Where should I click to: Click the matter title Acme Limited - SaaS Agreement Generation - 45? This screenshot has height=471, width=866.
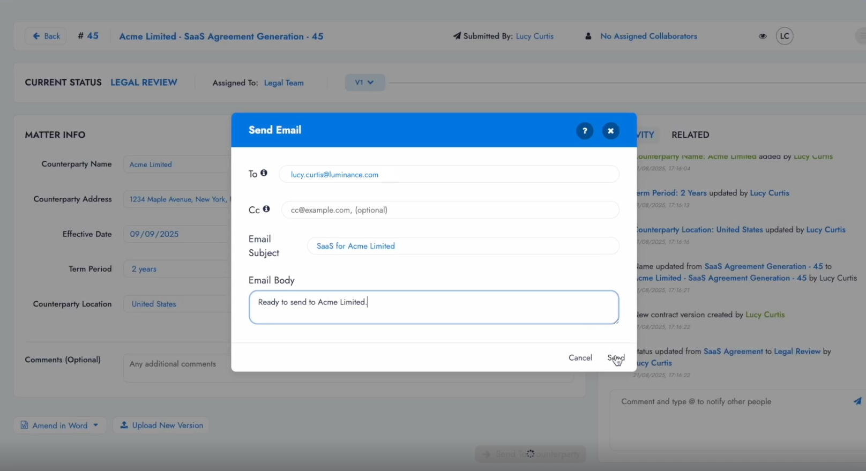coord(221,36)
